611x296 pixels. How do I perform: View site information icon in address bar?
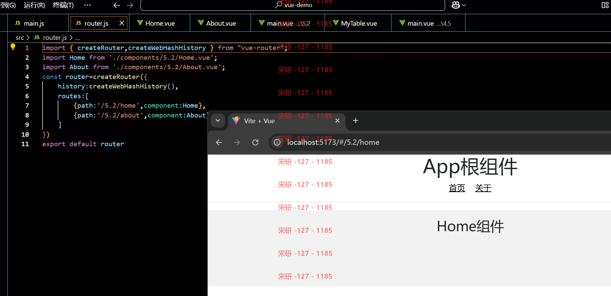(277, 142)
